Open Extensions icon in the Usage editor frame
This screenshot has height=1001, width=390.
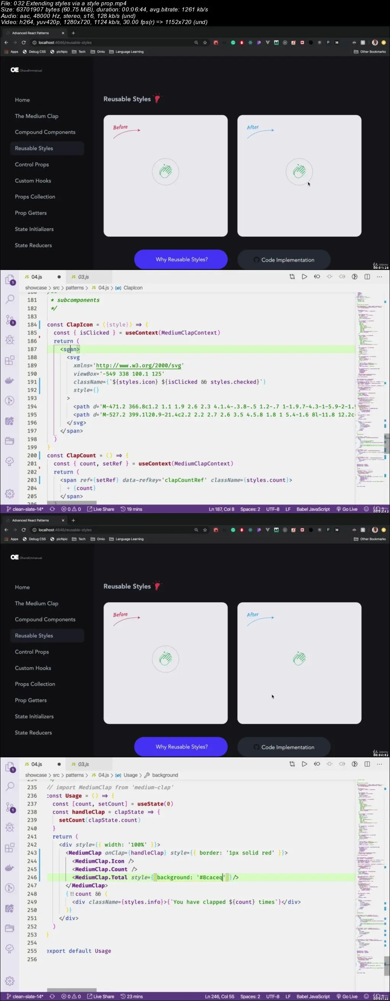(10, 847)
